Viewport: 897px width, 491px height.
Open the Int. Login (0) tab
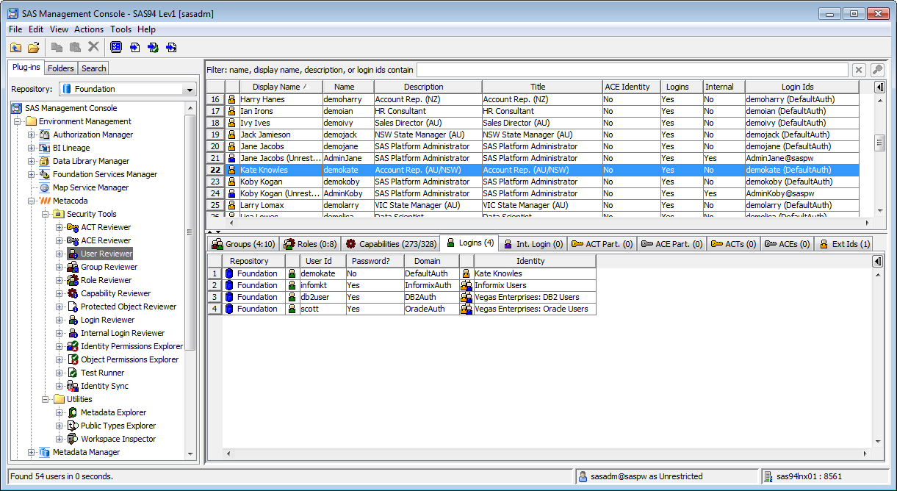[x=533, y=243]
